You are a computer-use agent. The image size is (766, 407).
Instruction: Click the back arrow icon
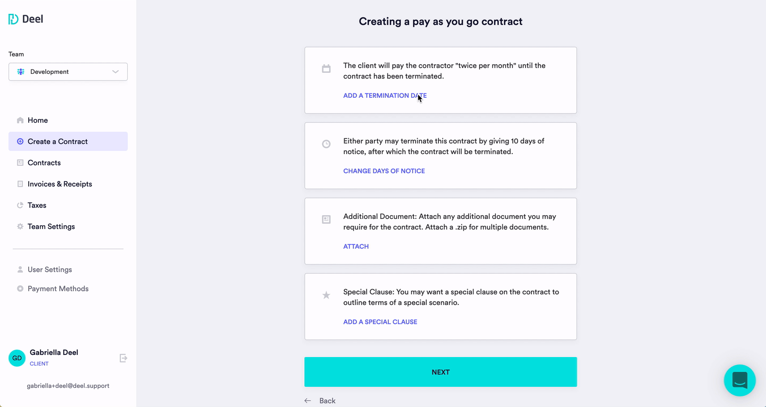tap(307, 401)
